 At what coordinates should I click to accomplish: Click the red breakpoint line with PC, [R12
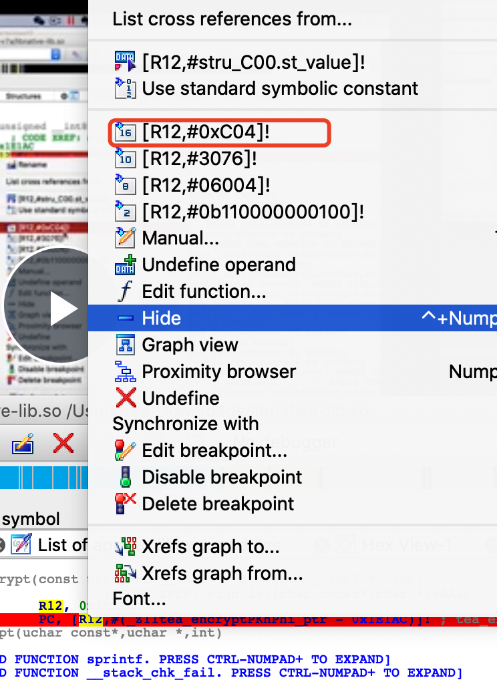point(248,619)
